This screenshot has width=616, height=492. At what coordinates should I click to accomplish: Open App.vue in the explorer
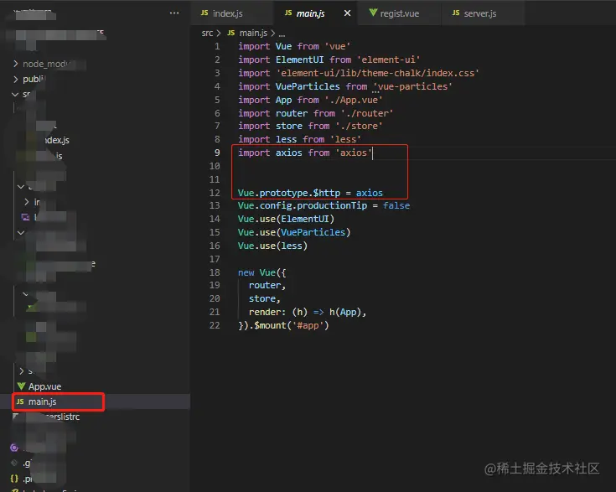click(44, 386)
